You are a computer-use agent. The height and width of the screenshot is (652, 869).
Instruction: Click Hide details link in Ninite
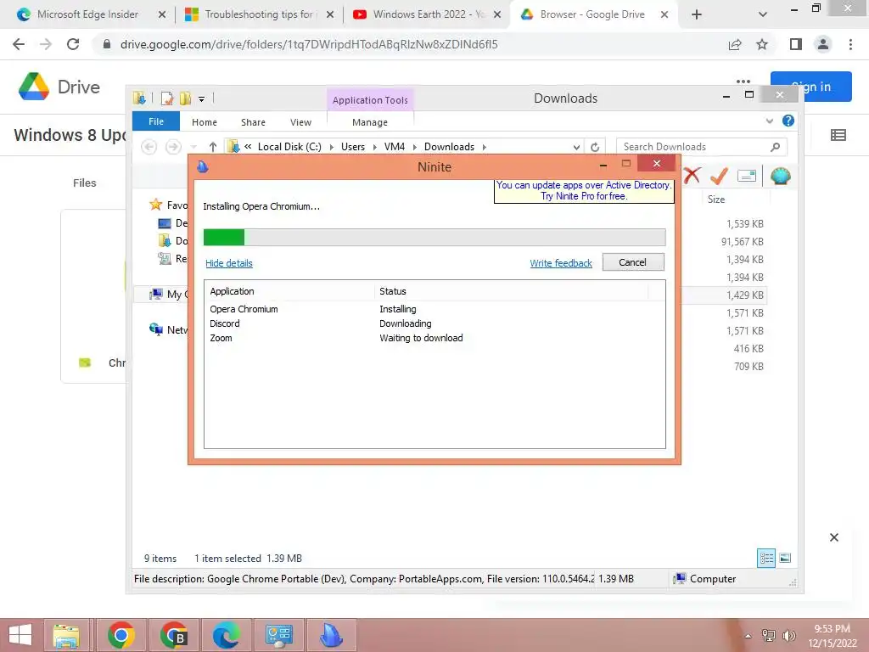pos(229,263)
